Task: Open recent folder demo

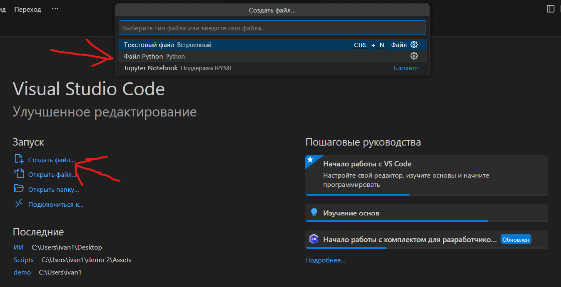Action: 22,272
